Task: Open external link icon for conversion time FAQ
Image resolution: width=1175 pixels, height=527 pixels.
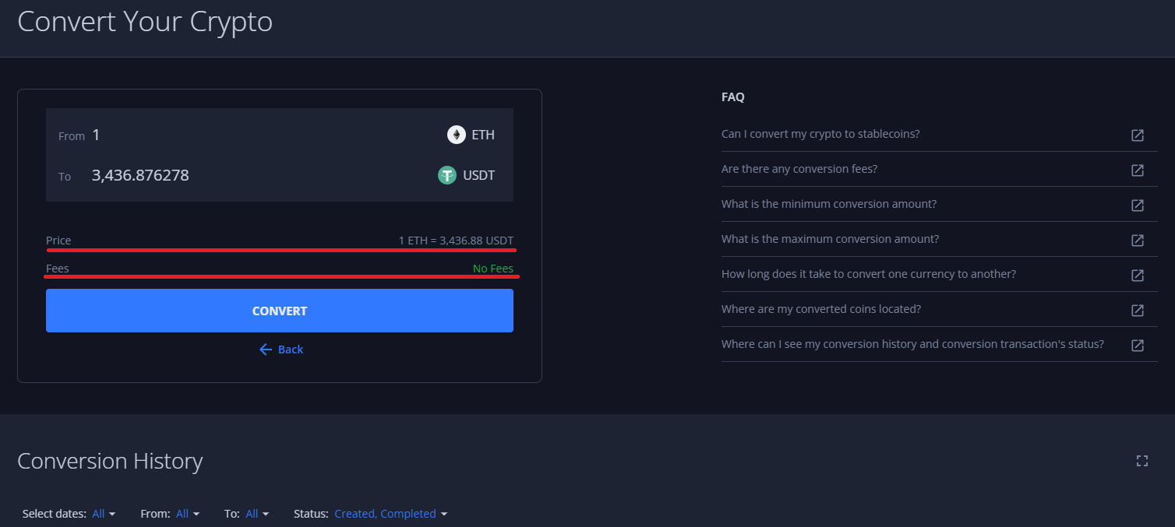Action: (1138, 275)
